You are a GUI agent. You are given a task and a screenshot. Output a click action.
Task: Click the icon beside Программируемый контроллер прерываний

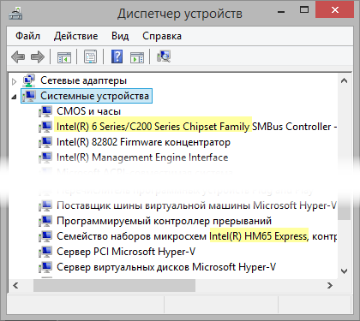pyautogui.click(x=45, y=221)
